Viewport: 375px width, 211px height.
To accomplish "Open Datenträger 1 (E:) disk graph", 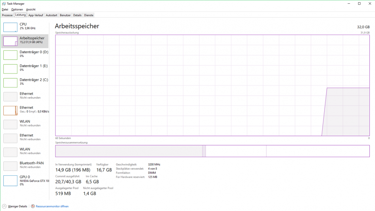I will click(x=10, y=69).
